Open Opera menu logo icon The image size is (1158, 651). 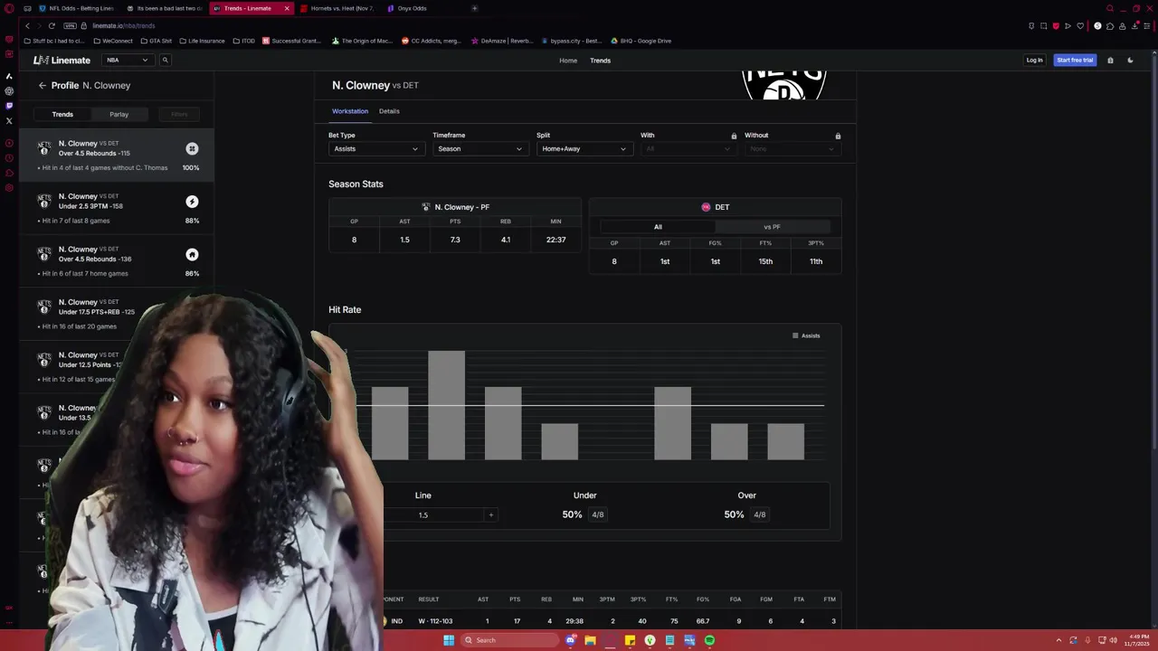point(9,8)
